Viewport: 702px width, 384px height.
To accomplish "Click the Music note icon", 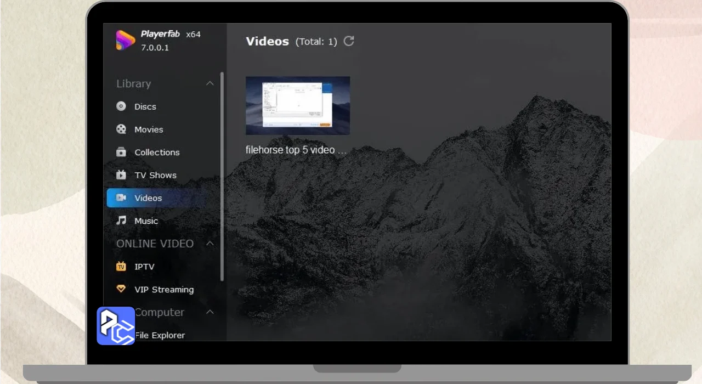I will [x=121, y=221].
